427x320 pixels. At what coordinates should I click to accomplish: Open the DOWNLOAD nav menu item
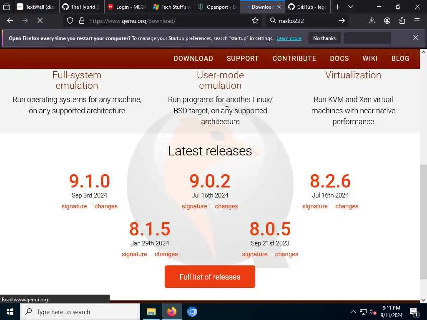coord(193,58)
